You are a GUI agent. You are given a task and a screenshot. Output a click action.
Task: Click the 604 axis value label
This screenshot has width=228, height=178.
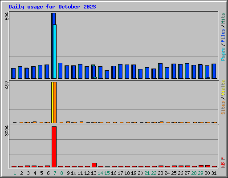(x=7, y=16)
